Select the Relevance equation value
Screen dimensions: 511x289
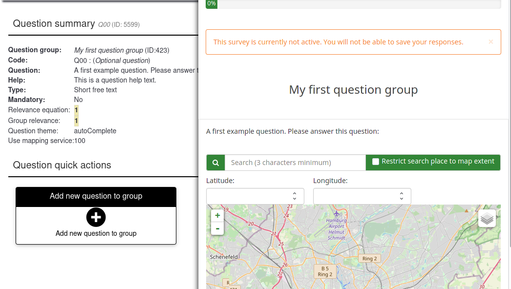click(x=76, y=110)
